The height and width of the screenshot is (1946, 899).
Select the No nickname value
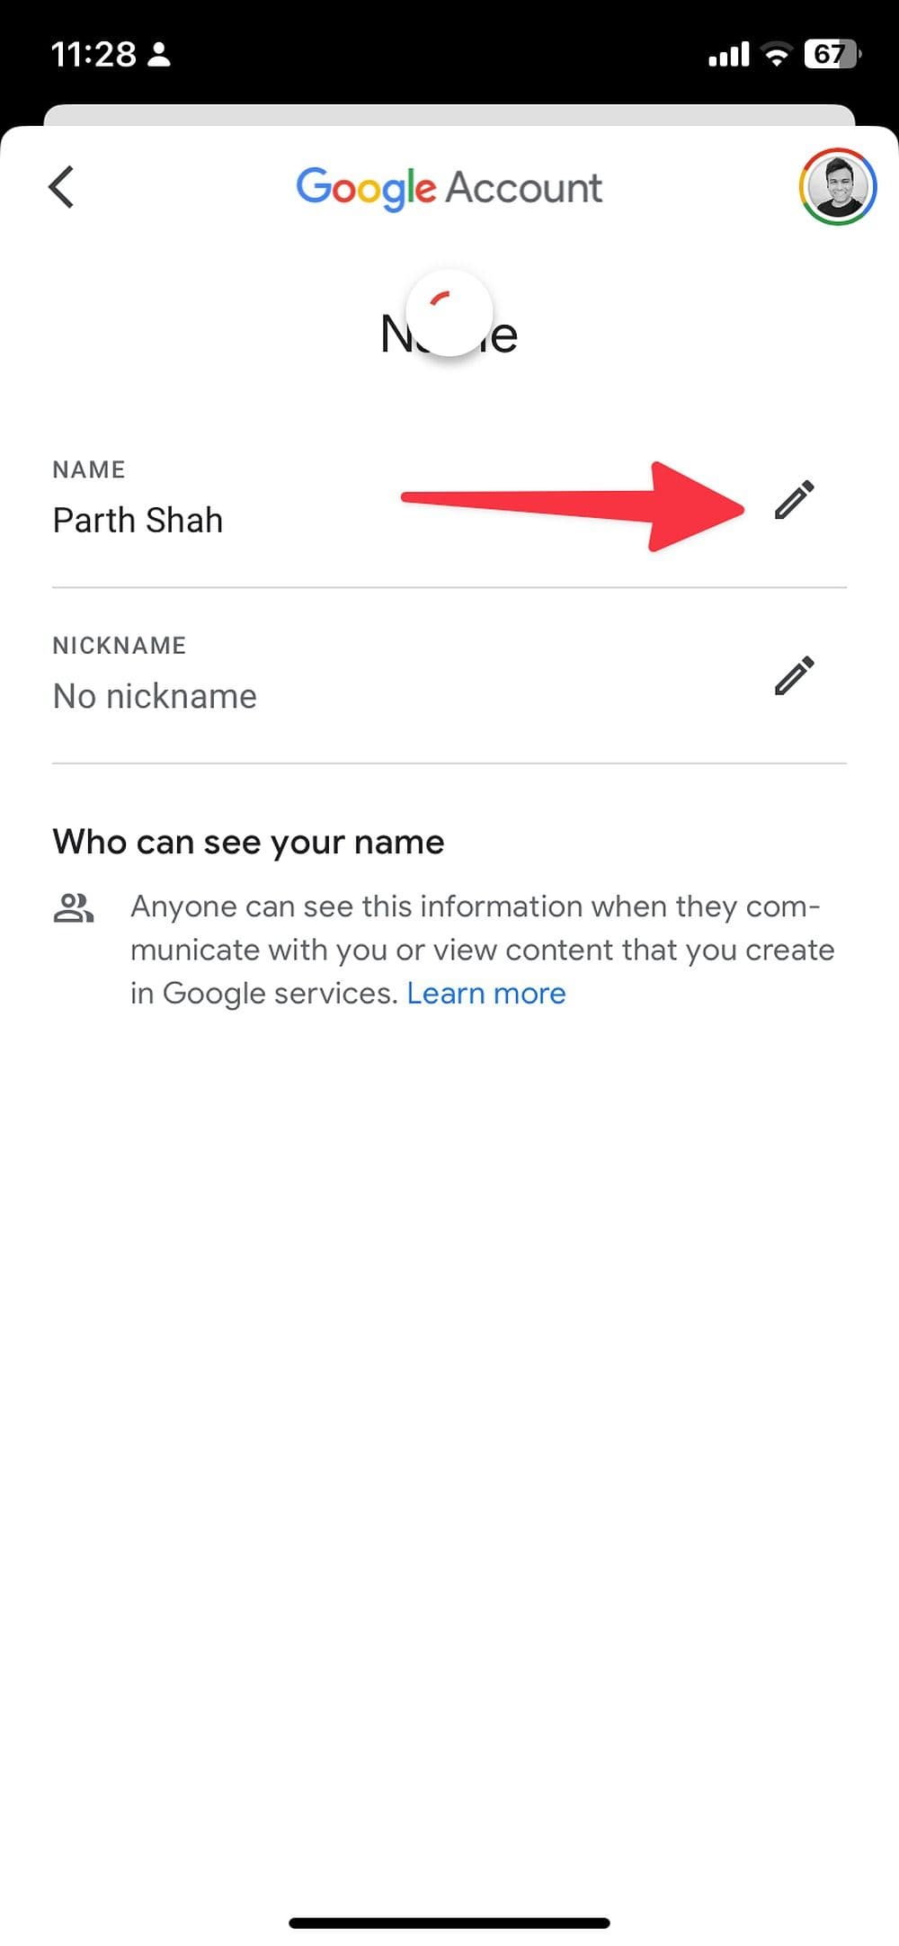[155, 696]
